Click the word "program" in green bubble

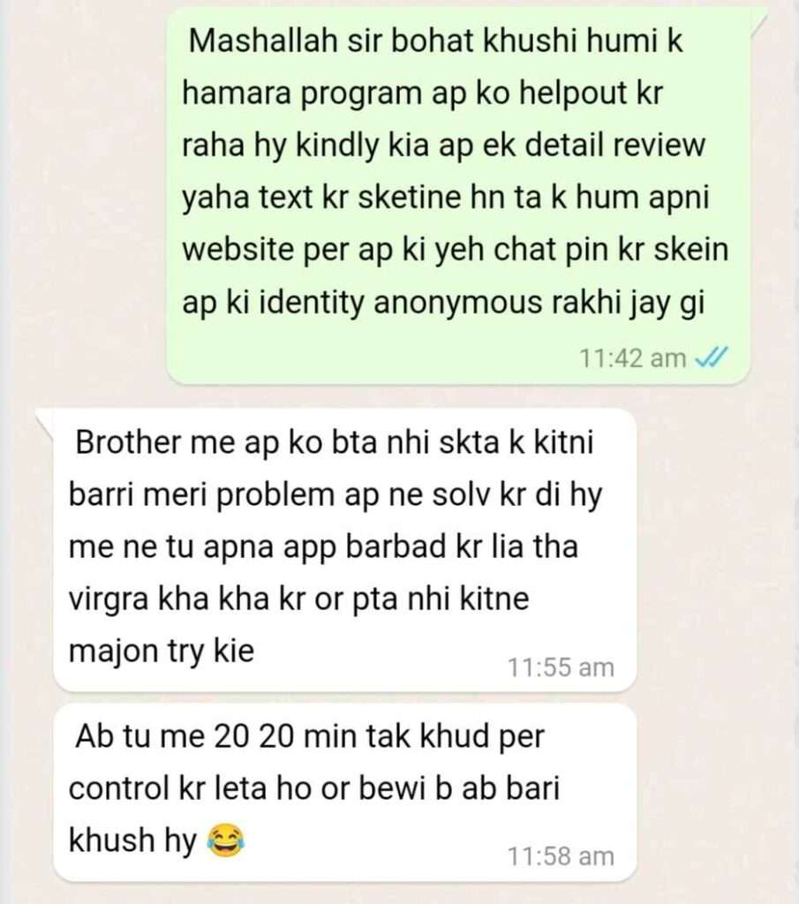pos(360,95)
